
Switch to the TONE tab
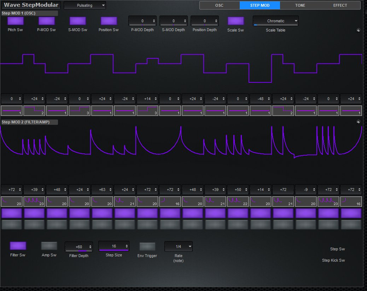(300, 5)
